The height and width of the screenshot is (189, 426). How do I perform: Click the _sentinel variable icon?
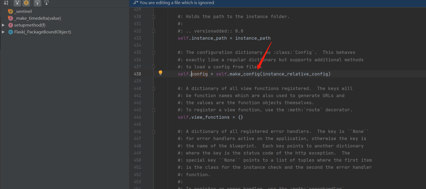point(10,11)
